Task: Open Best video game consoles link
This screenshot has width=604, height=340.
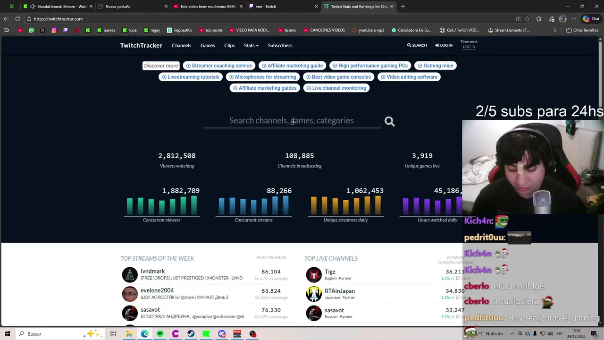Action: tap(338, 77)
